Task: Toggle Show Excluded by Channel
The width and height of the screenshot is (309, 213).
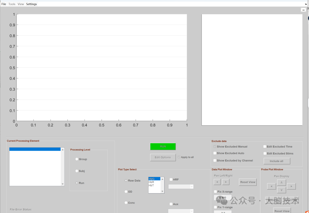Action: [215, 160]
